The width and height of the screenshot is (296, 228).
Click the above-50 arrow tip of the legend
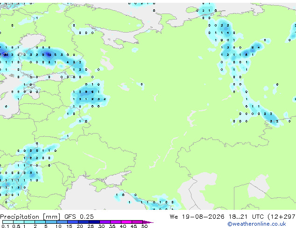click(x=148, y=222)
